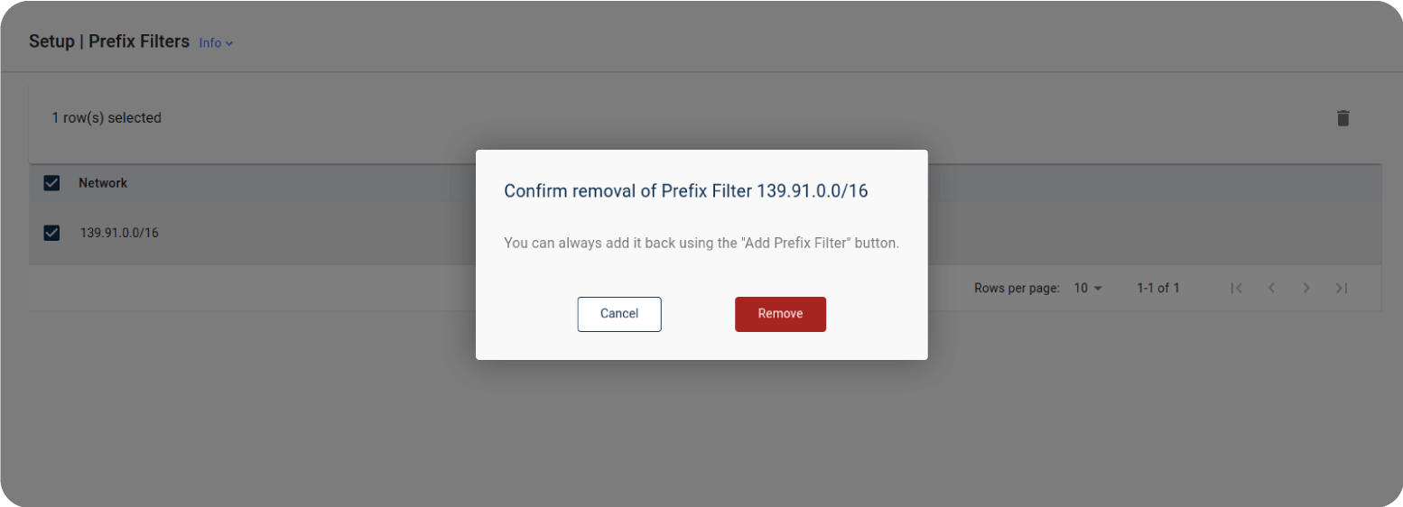
Task: Expand the chevron arrow beside Info
Action: [229, 43]
